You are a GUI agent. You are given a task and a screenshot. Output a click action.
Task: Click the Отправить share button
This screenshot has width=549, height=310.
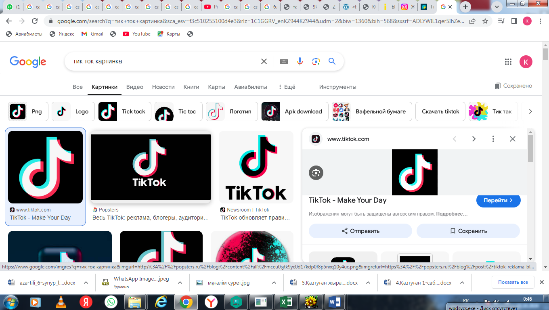360,231
